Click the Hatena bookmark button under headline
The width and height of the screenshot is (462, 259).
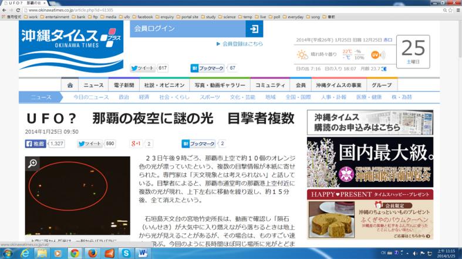point(198,144)
